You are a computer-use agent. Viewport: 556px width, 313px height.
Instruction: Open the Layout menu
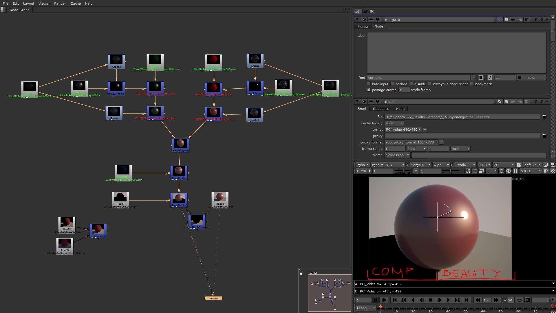[x=28, y=3]
